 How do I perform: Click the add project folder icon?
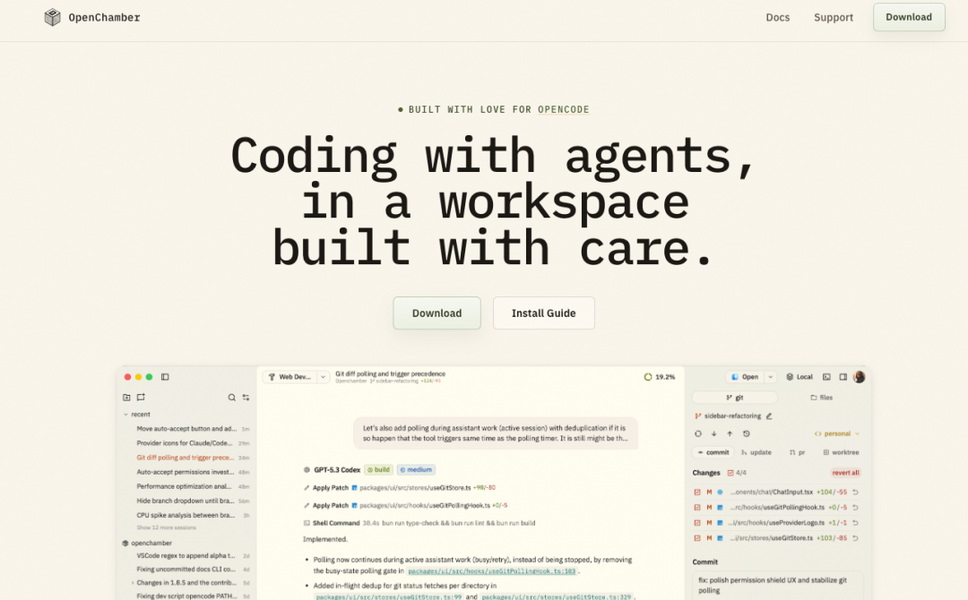(126, 397)
